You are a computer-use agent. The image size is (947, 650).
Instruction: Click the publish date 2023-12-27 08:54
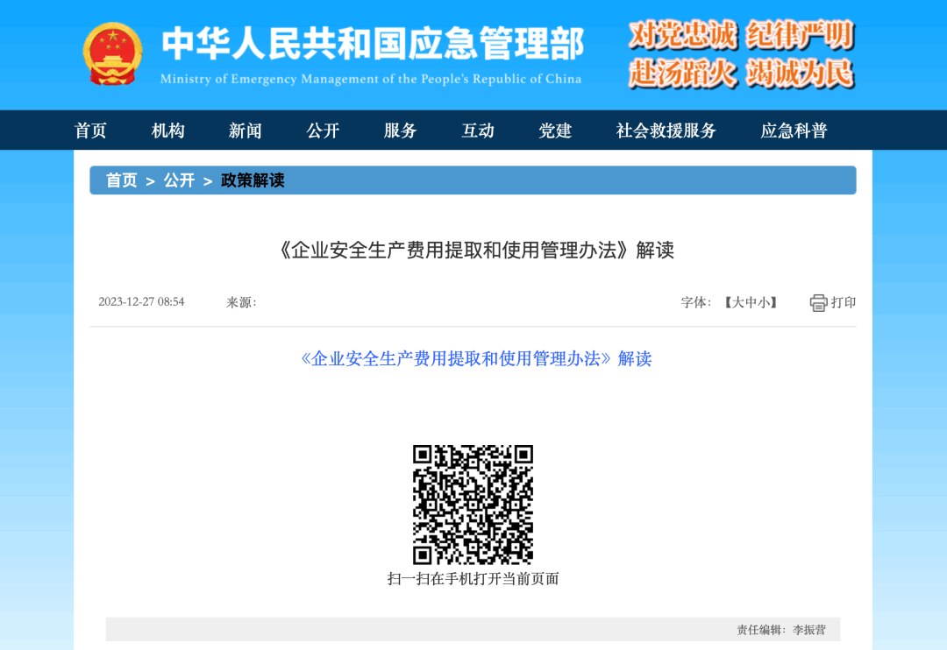pos(141,301)
